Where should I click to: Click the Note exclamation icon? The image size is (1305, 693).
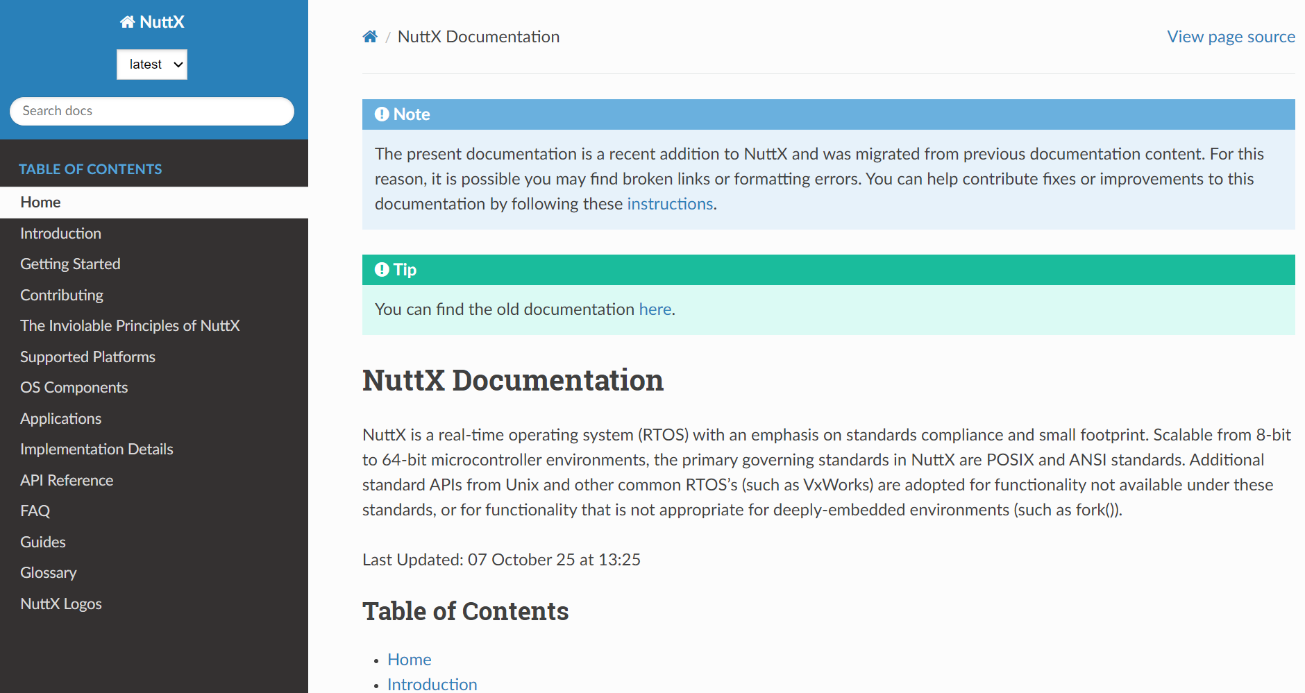pos(382,114)
